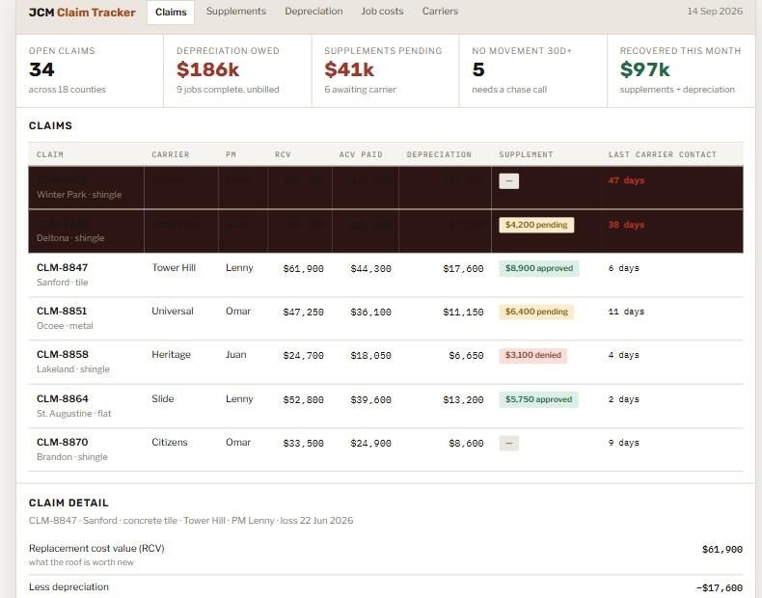The width and height of the screenshot is (762, 598).
Task: Click the Tower Hill carrier cell
Action: (174, 268)
